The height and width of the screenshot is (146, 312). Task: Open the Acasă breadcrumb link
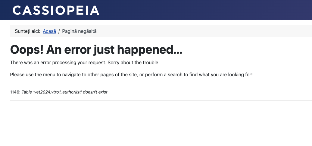[49, 31]
